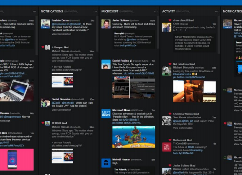242x175 pixels.
Task: Open options menu for Notifications column
Action: 95,11
